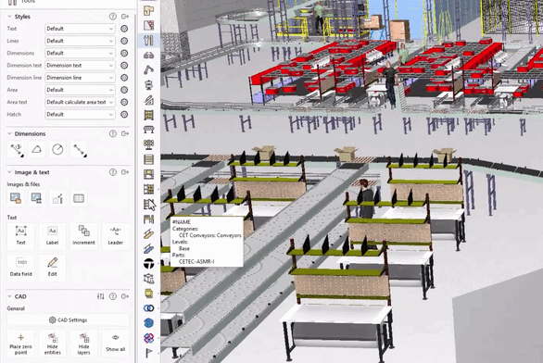The height and width of the screenshot is (363, 543).
Task: Open the Area text dropdown showing Default calculate
Action: coord(80,102)
